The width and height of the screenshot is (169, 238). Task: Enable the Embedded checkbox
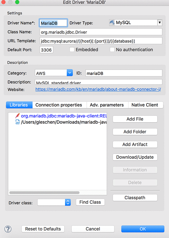pyautogui.click(x=72, y=49)
